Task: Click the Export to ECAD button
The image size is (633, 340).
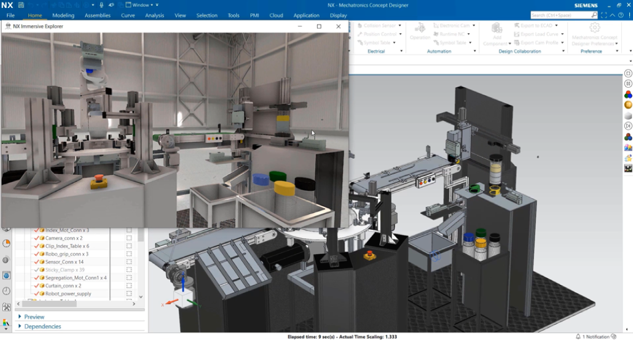Action: point(533,25)
